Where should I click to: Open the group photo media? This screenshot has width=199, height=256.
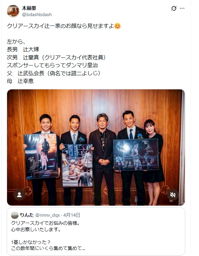tap(96, 147)
